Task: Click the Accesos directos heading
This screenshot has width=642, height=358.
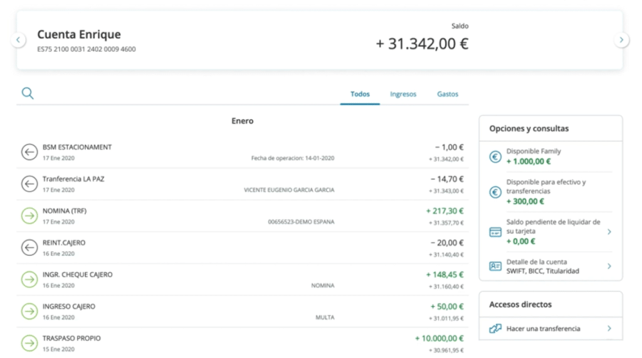Action: (520, 304)
